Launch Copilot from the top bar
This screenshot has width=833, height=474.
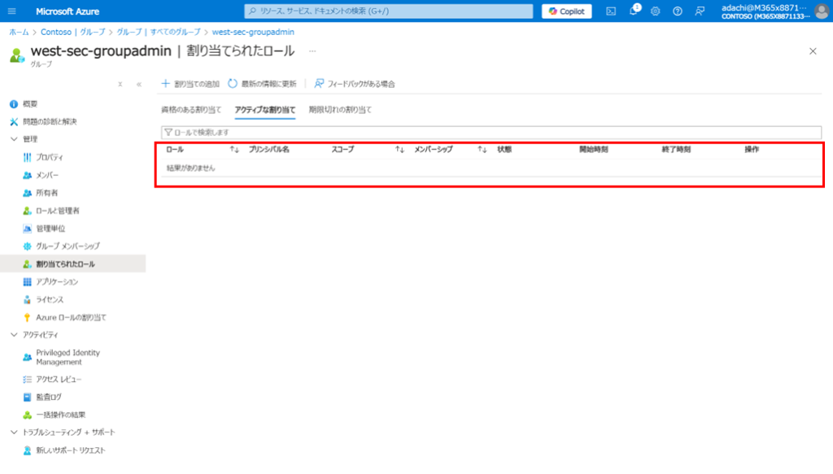coord(567,11)
